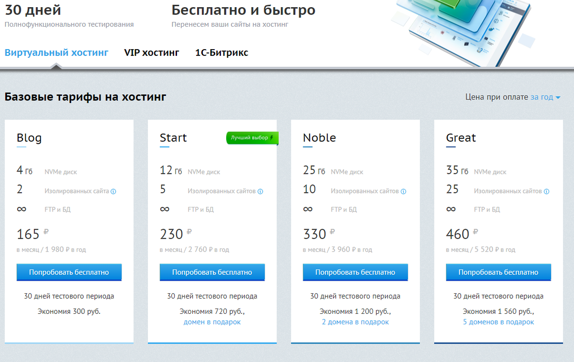Switch to the Виртуальный хостинг tab
This screenshot has height=362, width=574.
[x=56, y=53]
